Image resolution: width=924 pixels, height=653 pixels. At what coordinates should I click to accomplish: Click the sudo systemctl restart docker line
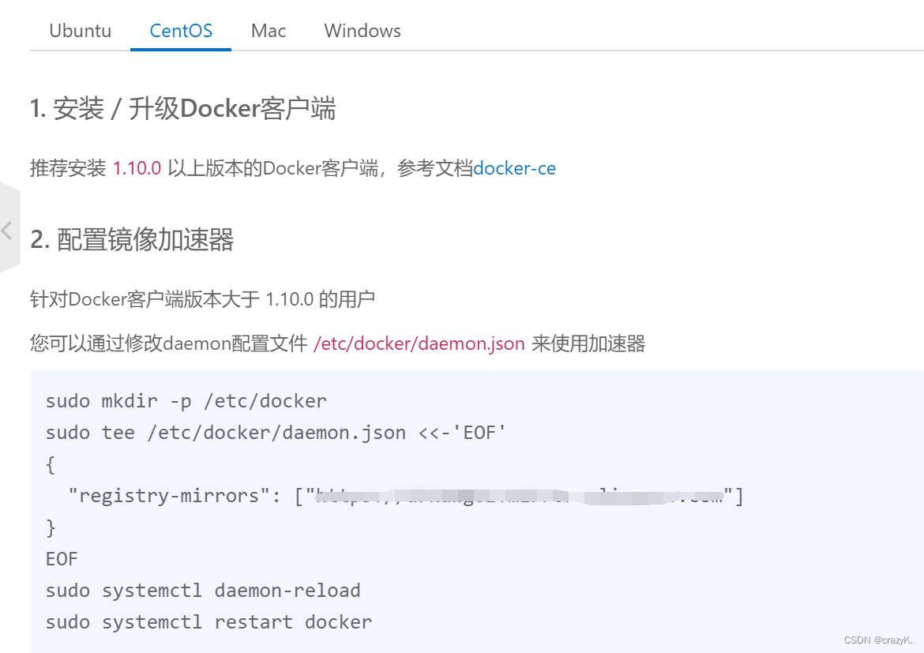point(208,621)
